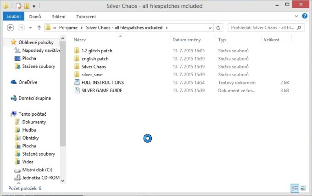
Task: Select the english patch folder icon
Action: [77, 58]
